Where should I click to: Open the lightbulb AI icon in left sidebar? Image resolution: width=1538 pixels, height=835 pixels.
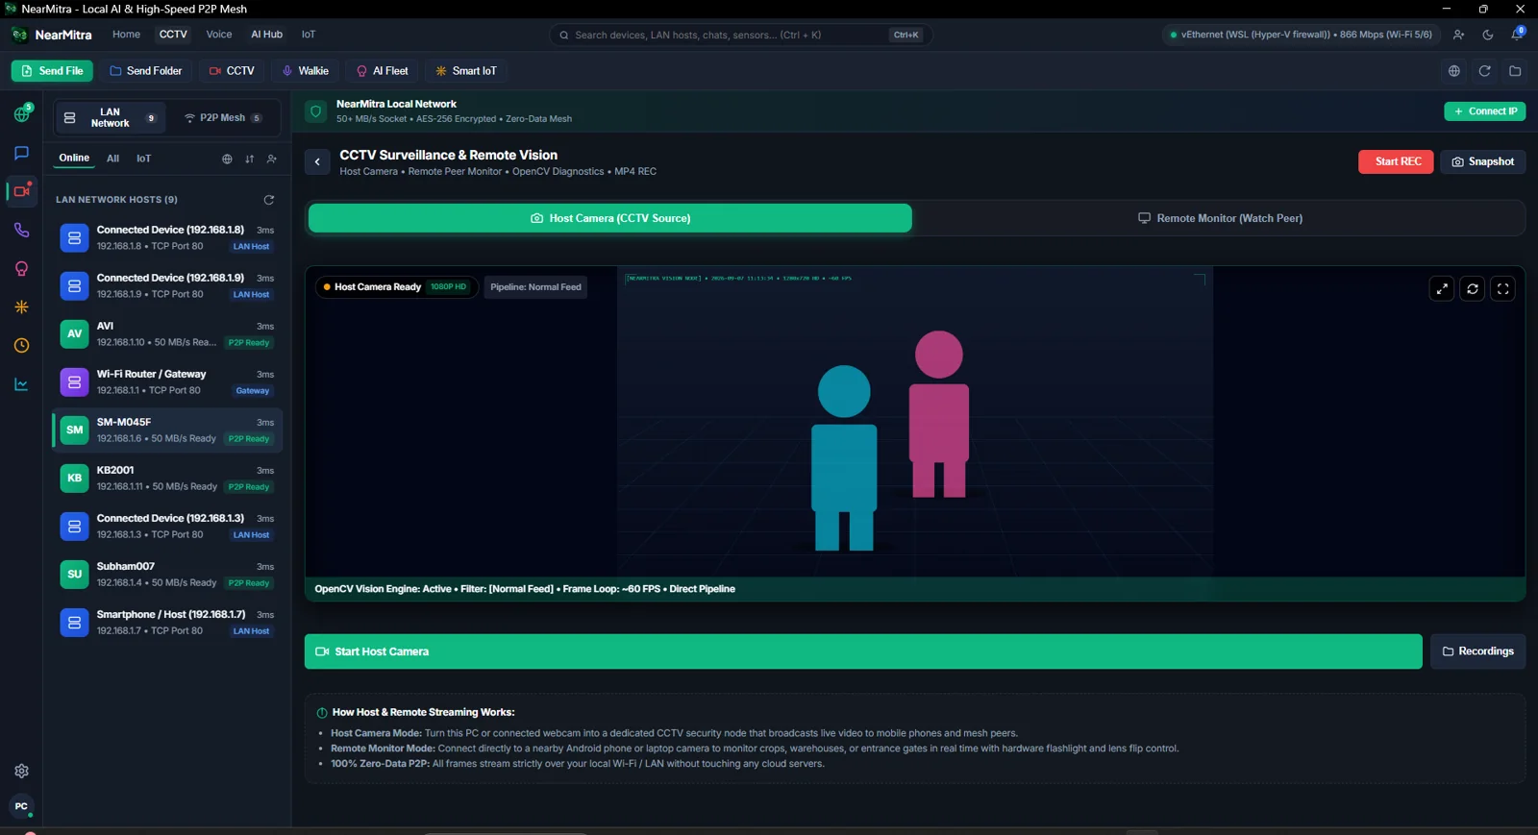(21, 269)
